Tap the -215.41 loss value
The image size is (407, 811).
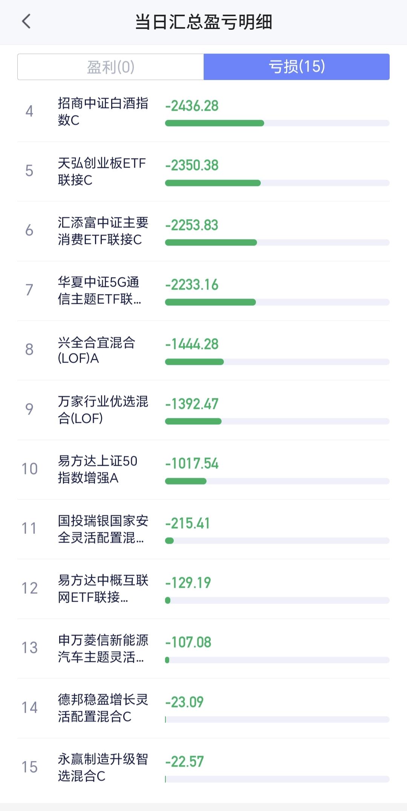(187, 523)
